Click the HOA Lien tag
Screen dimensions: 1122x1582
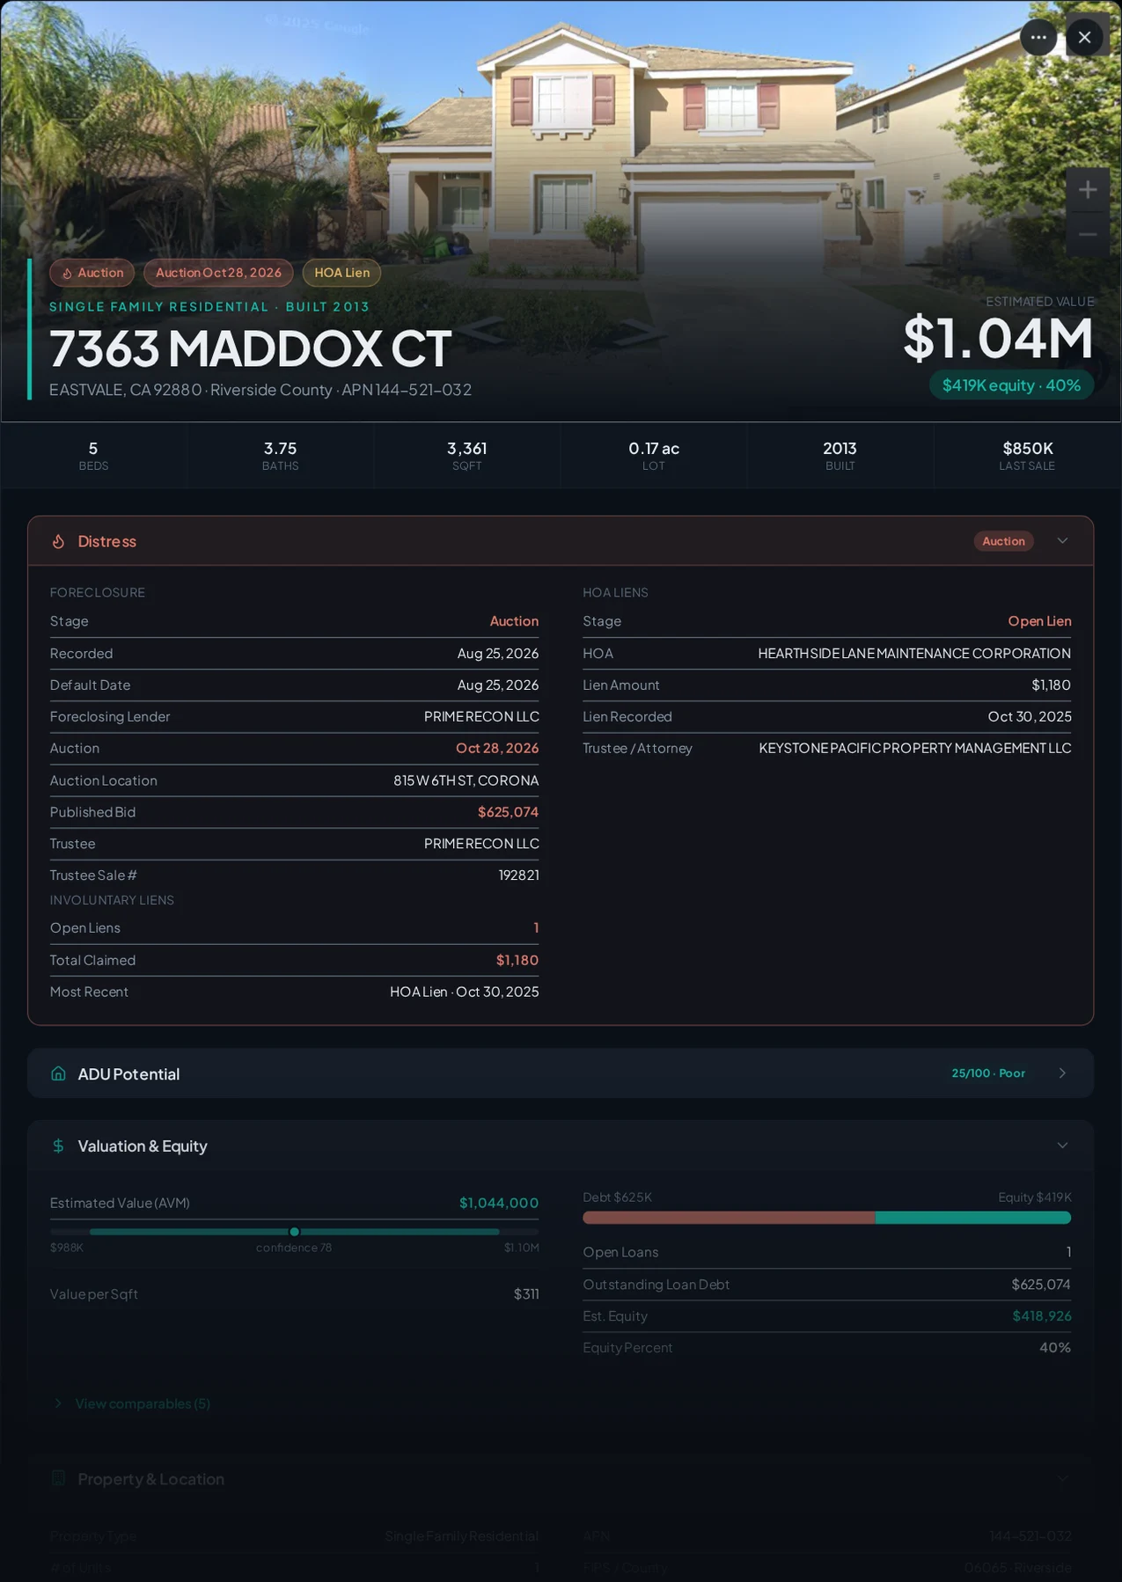342,273
